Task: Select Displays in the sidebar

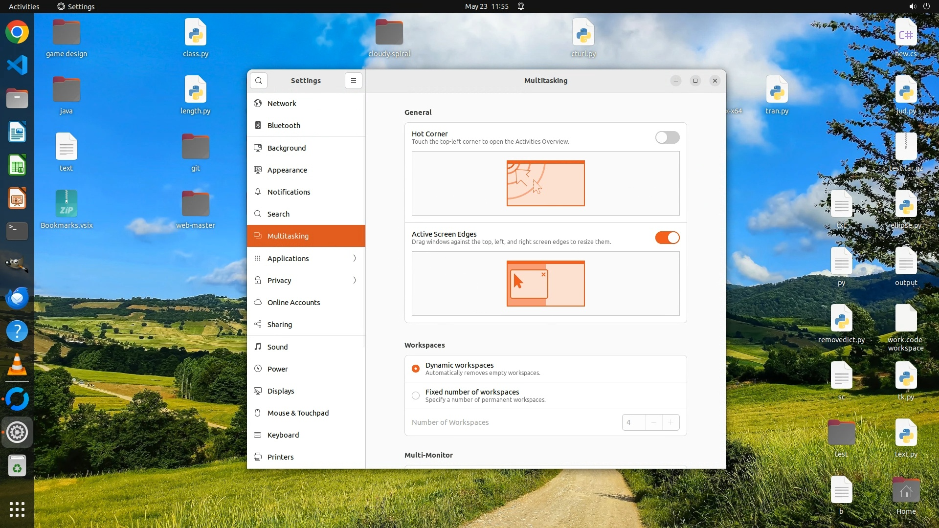Action: click(281, 391)
